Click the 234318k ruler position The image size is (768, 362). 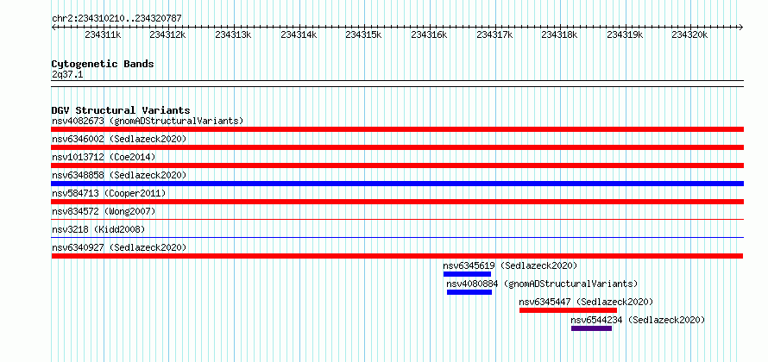(x=559, y=34)
